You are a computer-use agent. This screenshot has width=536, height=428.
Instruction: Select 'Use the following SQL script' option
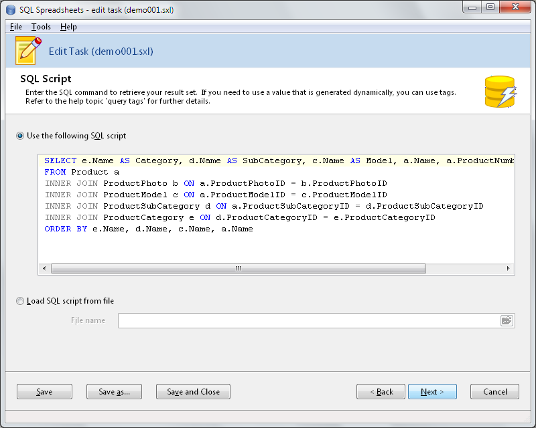[20, 136]
